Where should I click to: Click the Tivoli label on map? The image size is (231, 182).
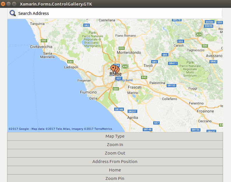(148, 66)
